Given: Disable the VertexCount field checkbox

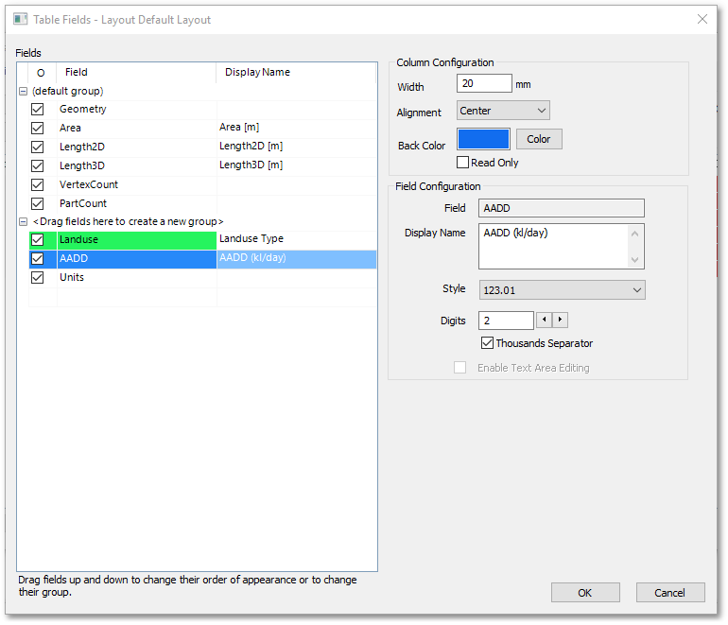Looking at the screenshot, I should click(x=38, y=184).
